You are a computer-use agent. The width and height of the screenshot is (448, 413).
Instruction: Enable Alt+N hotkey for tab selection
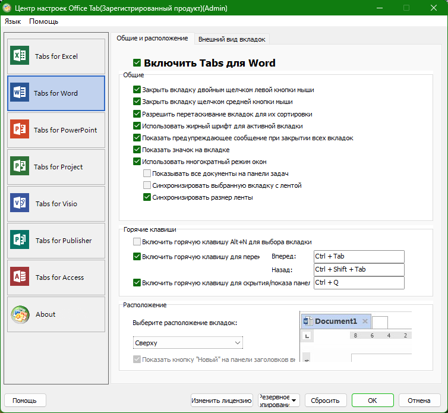(137, 242)
